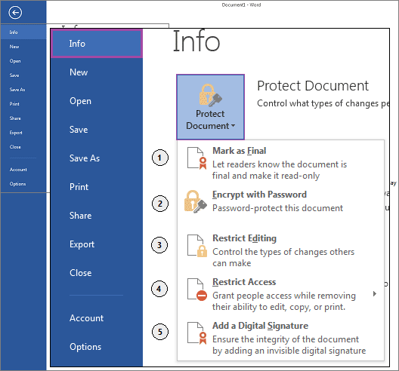
Task: Click the Add a Digital Signature title text
Action: (260, 326)
